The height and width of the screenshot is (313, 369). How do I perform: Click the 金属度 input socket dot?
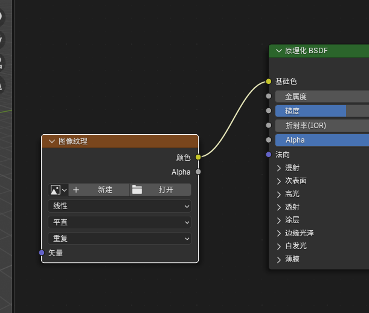(x=268, y=96)
